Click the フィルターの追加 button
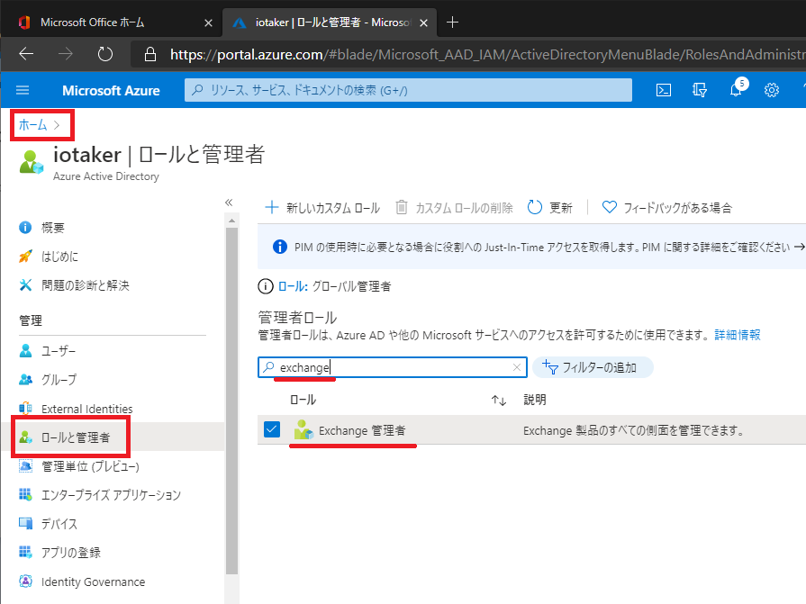 click(593, 367)
